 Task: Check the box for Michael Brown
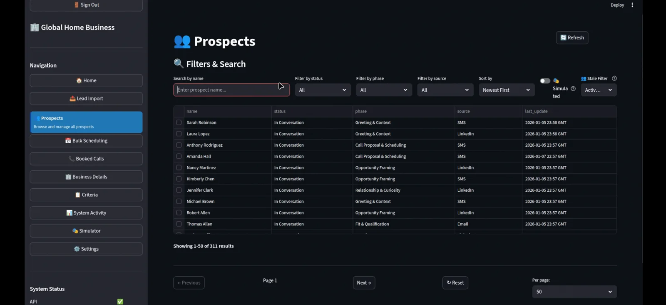[179, 201]
